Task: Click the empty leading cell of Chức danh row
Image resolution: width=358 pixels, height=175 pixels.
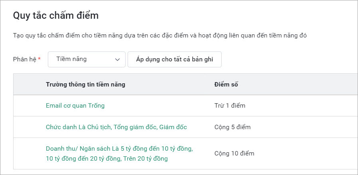Action: 30,127
